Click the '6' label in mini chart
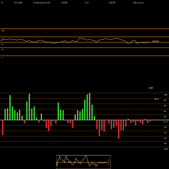The height and width of the screenshot is (169, 169). (x=108, y=164)
